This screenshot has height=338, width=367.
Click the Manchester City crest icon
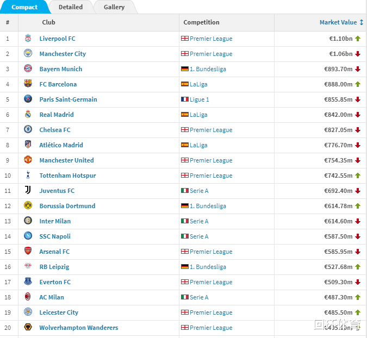pyautogui.click(x=28, y=54)
